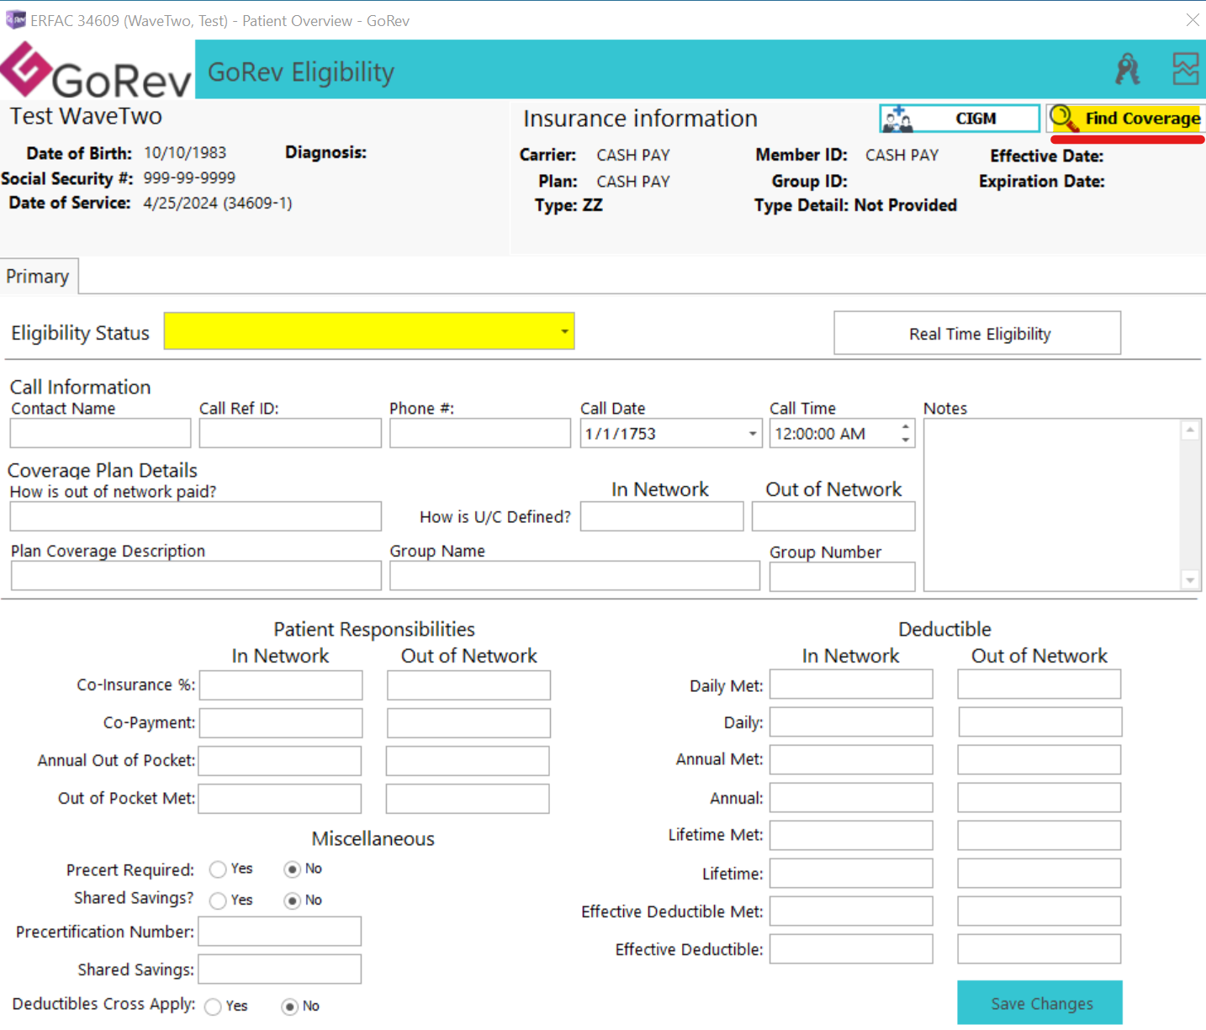Click In Network Lifetime Met field

(851, 836)
